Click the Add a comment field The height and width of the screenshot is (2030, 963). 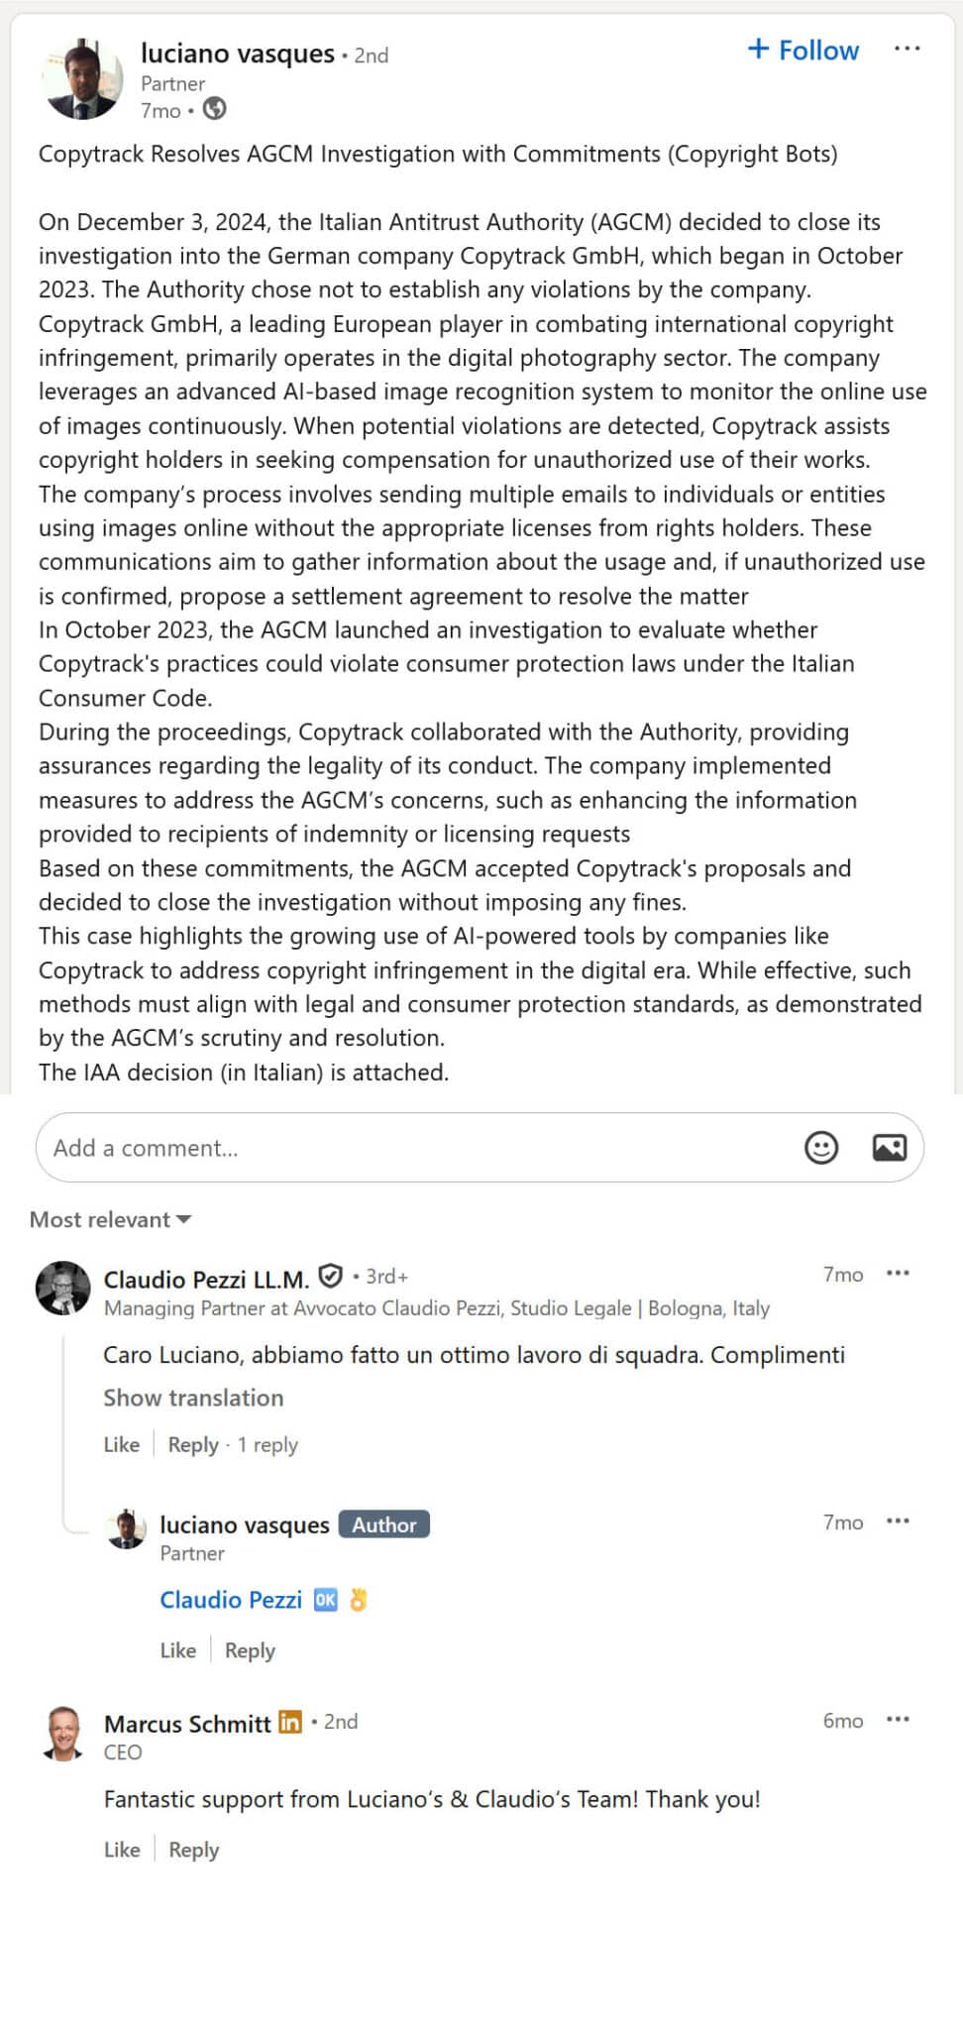coord(416,1148)
